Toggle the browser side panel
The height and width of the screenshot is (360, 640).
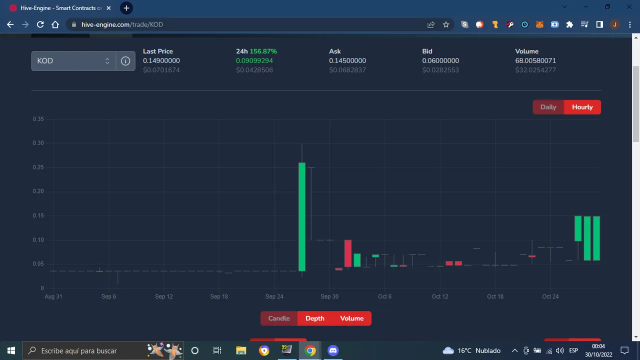(x=599, y=24)
